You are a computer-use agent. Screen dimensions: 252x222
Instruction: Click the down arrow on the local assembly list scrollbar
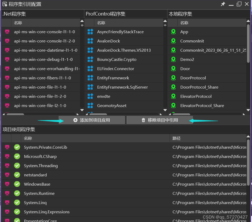248,110
